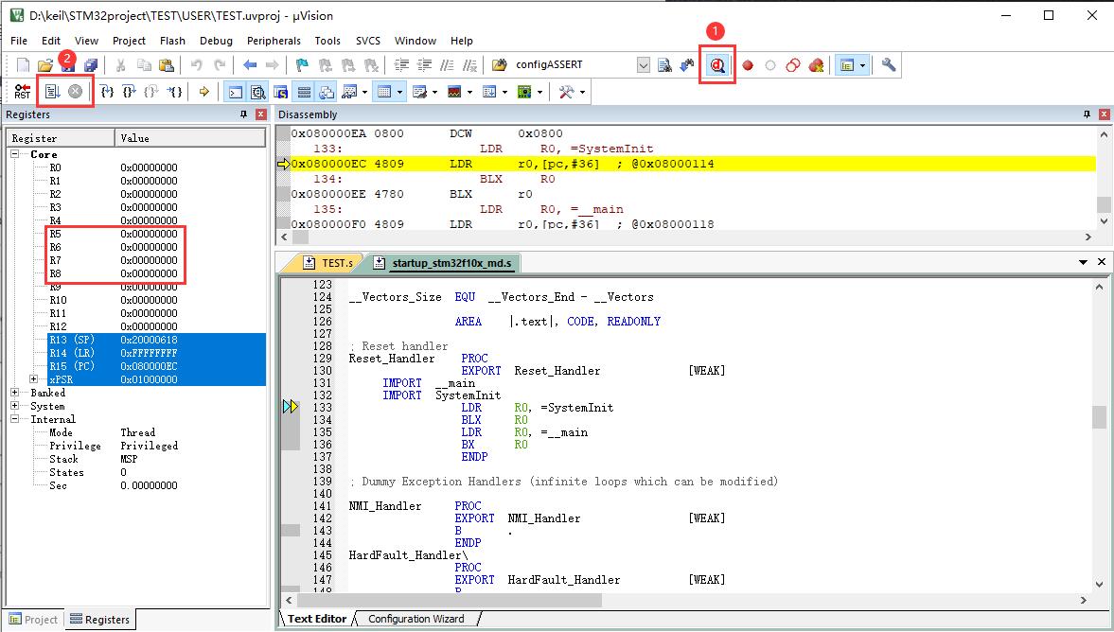The height and width of the screenshot is (632, 1114).
Task: Navigate forwards with the right arrow icon
Action: (272, 65)
